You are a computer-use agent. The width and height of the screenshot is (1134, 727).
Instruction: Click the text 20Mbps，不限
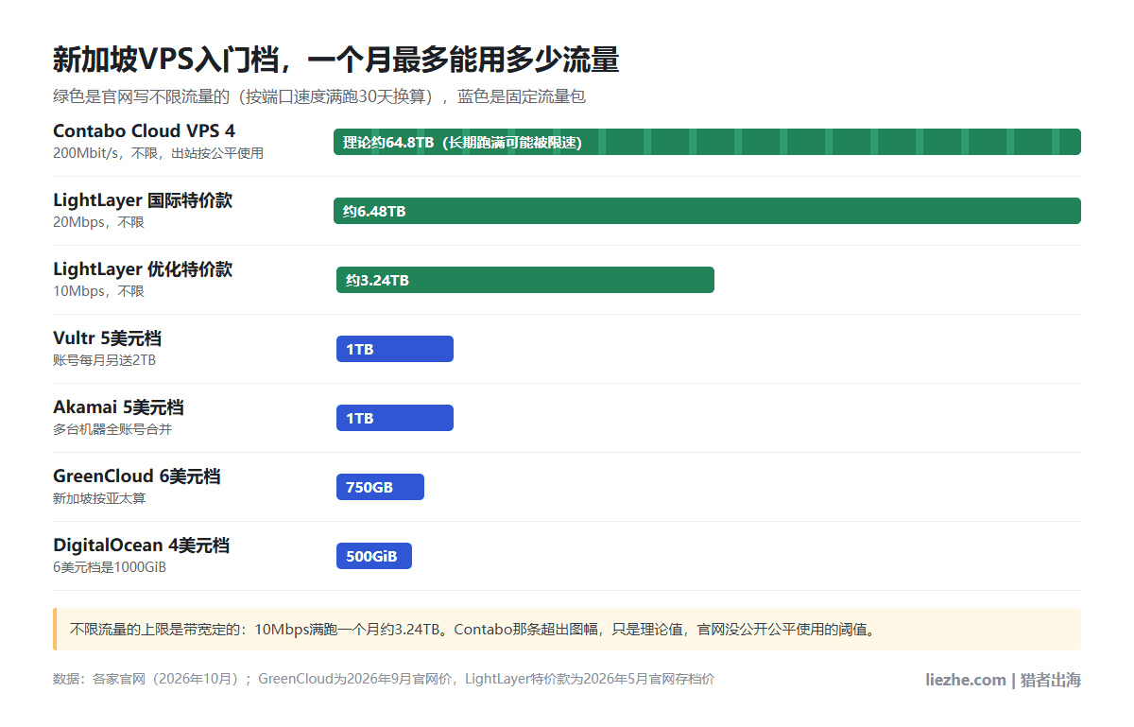pos(98,222)
